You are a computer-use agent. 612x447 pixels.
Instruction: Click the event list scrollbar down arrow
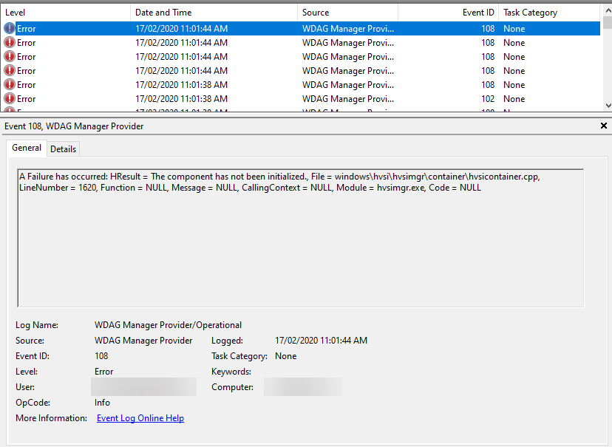pos(607,106)
